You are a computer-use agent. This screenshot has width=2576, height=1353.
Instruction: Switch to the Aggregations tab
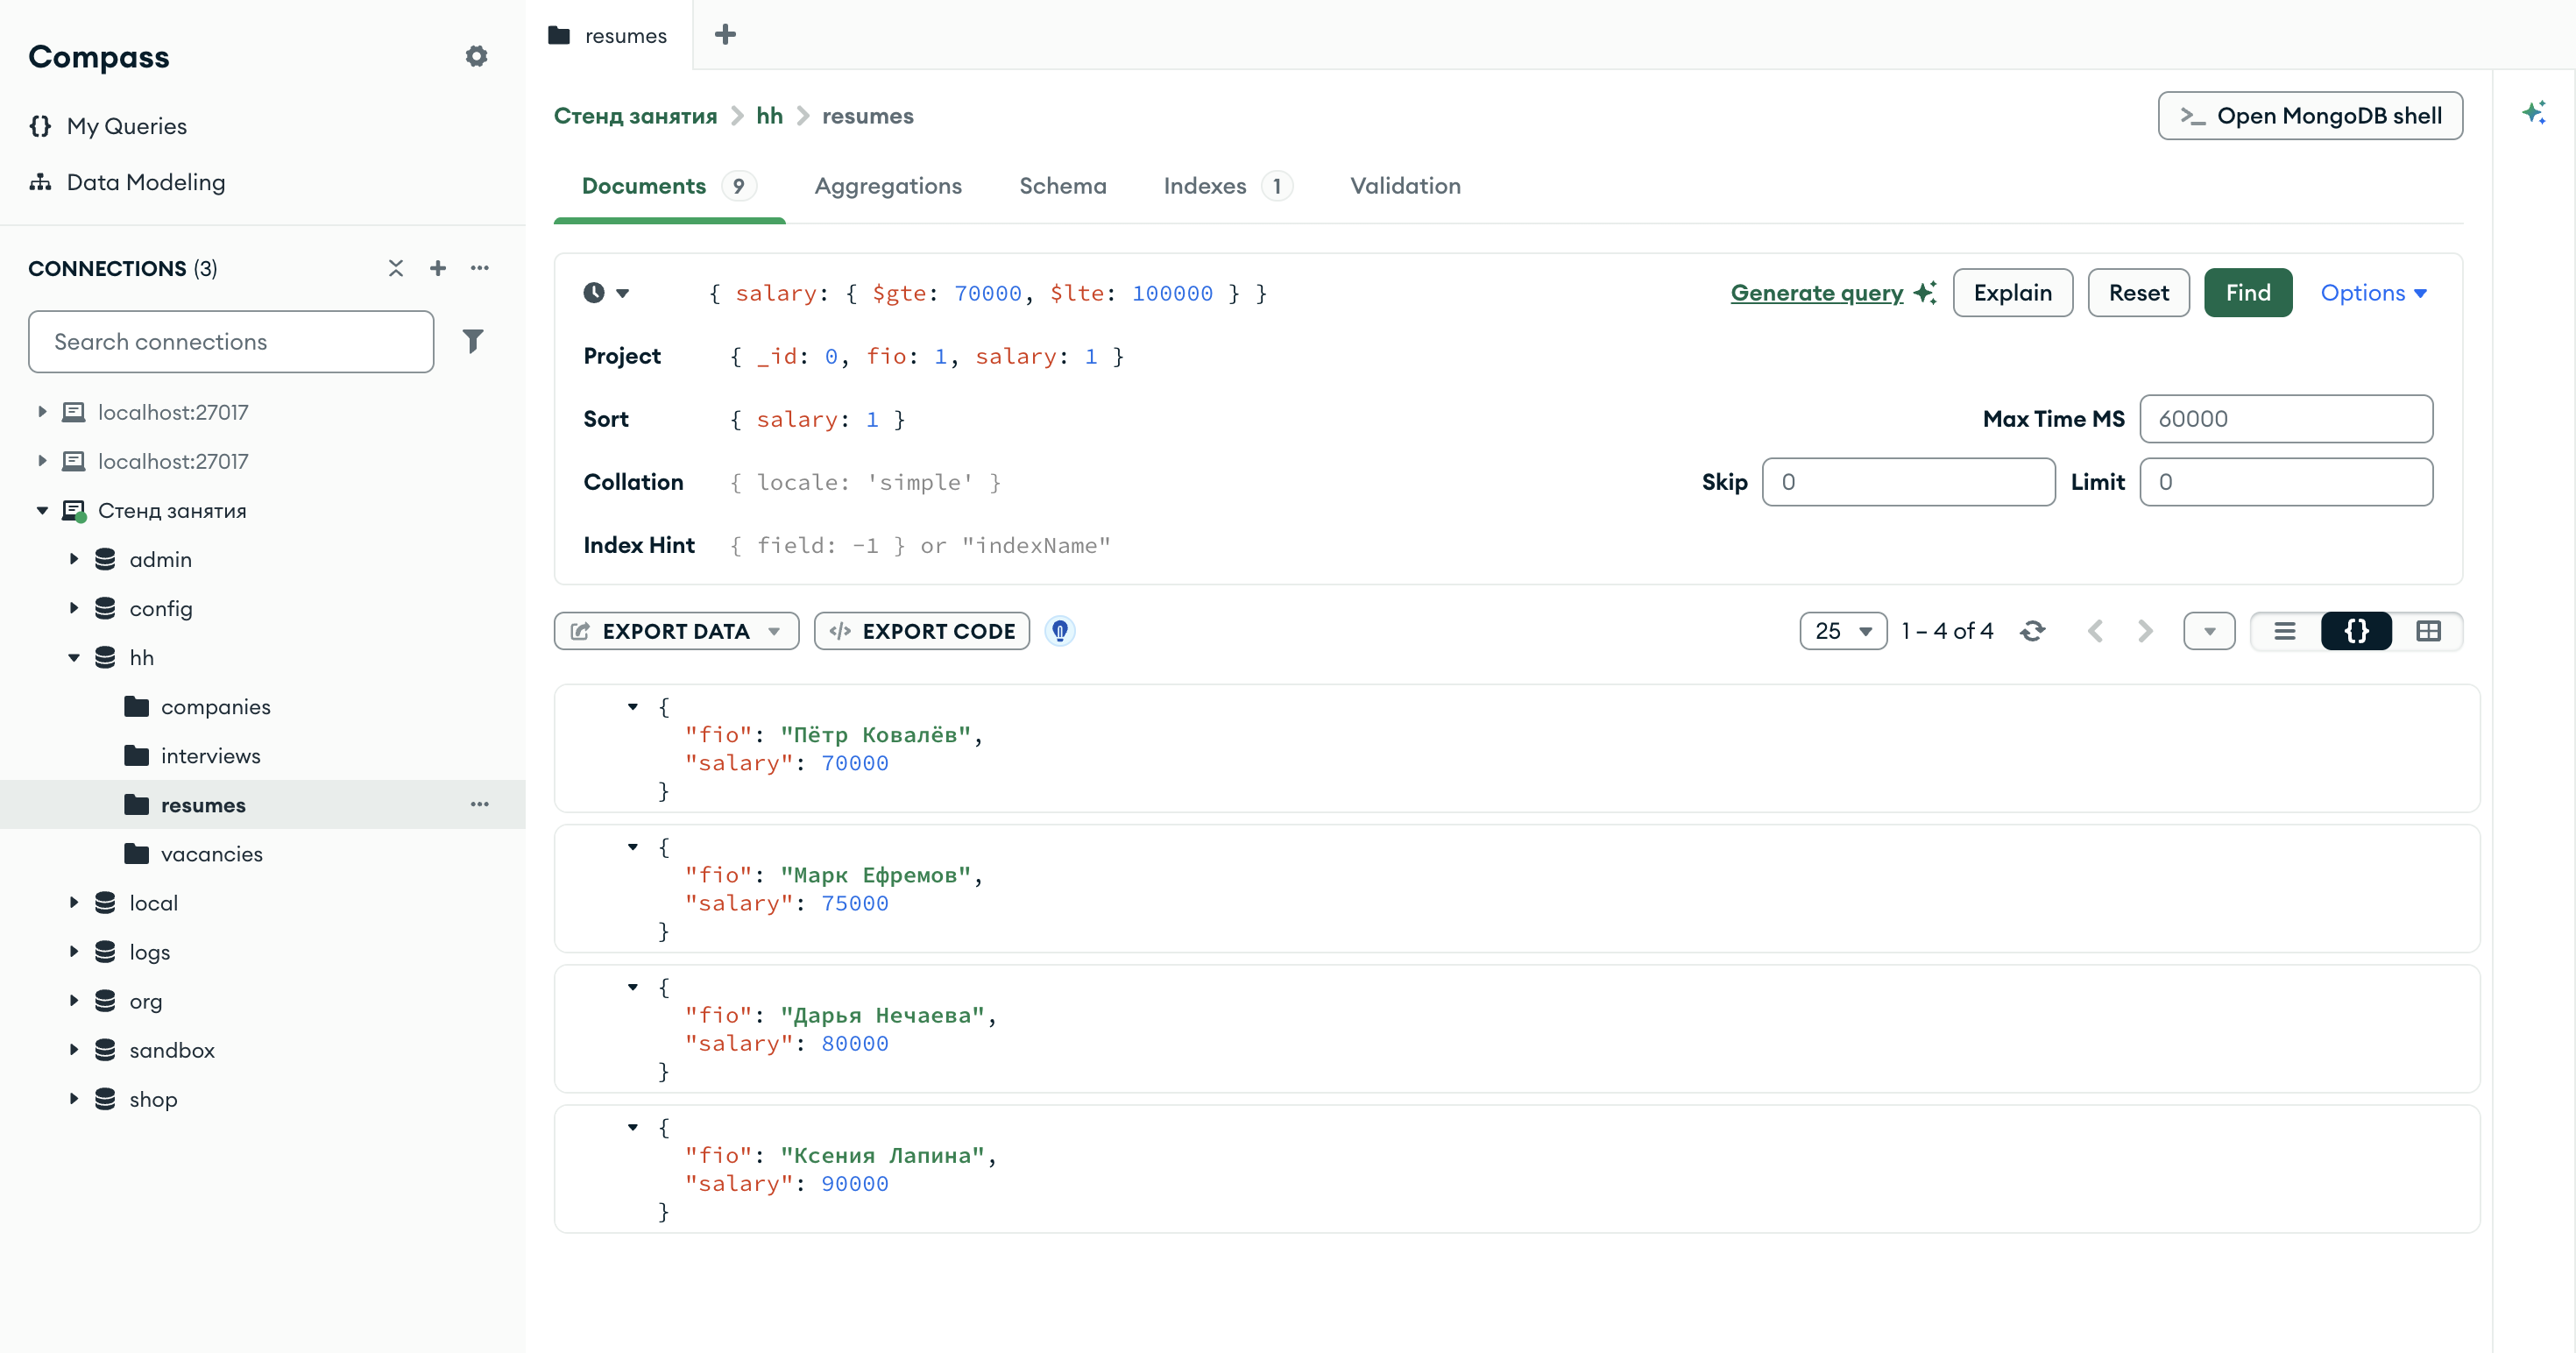point(888,186)
